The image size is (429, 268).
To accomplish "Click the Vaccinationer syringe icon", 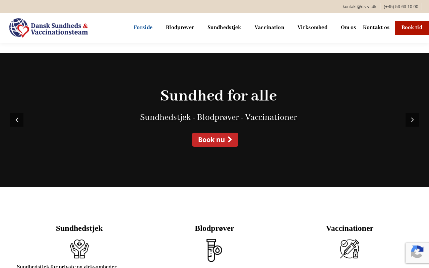I will [350, 249].
